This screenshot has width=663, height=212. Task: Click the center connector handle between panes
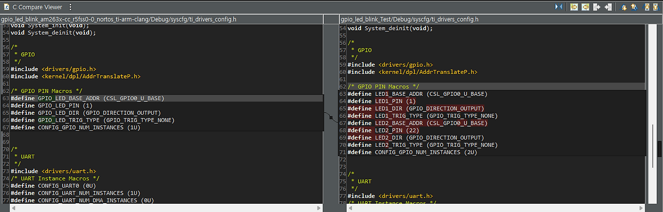click(x=331, y=117)
